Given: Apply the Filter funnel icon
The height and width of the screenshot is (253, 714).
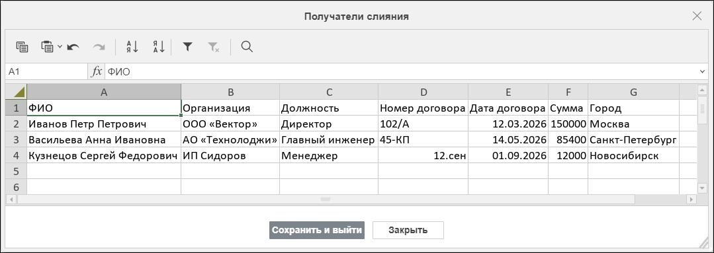Looking at the screenshot, I should (x=187, y=47).
